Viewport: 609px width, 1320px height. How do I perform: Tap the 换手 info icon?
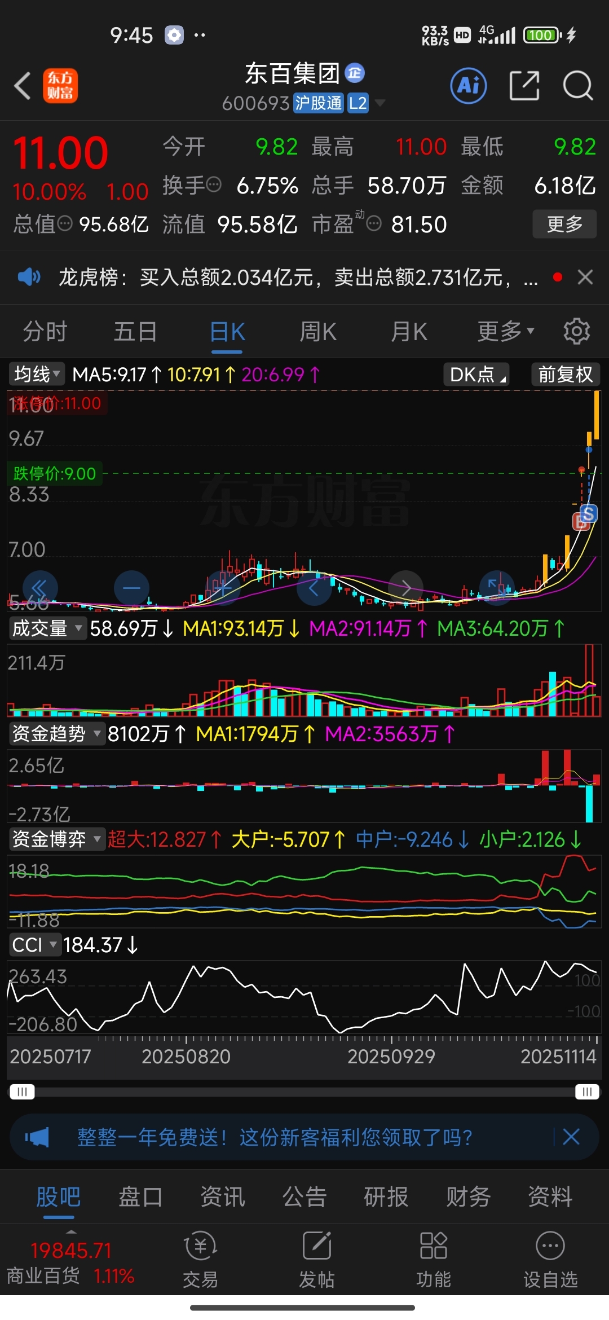[x=214, y=184]
